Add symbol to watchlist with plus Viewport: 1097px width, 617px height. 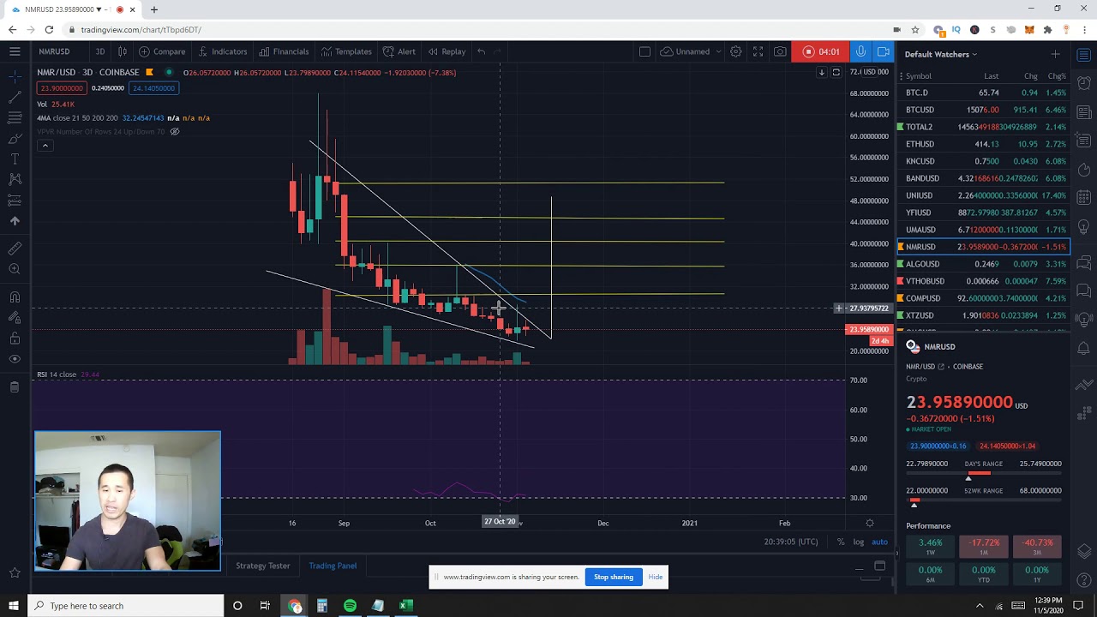click(x=1055, y=54)
